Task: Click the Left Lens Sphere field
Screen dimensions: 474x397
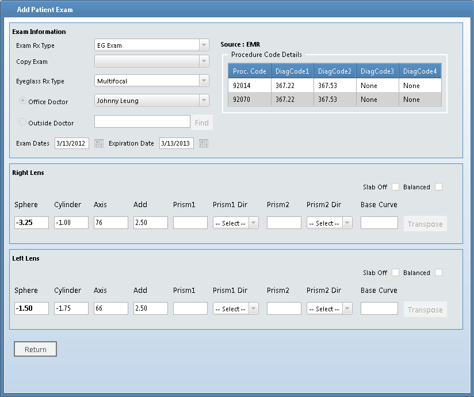Action: click(x=32, y=308)
